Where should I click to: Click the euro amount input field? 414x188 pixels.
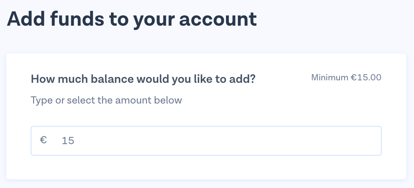pyautogui.click(x=206, y=141)
